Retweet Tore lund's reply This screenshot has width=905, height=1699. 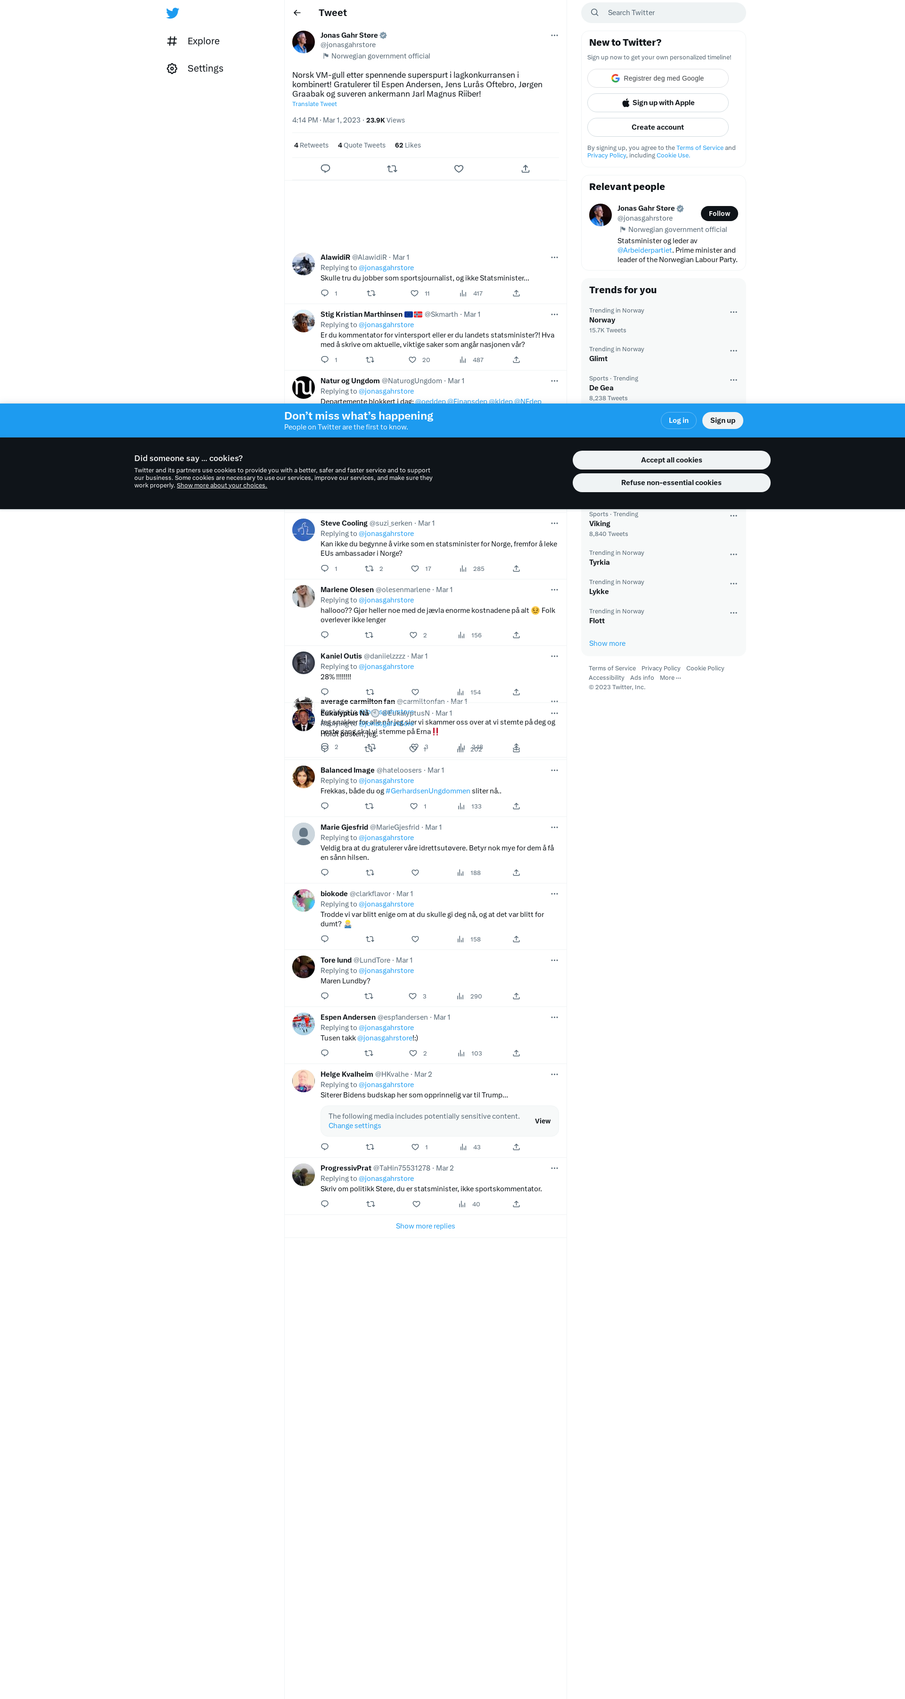[x=369, y=997]
